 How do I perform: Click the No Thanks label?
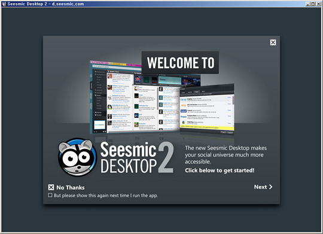pyautogui.click(x=71, y=187)
